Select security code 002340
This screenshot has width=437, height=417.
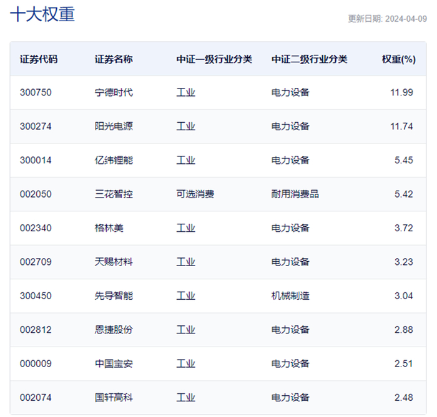(x=36, y=228)
